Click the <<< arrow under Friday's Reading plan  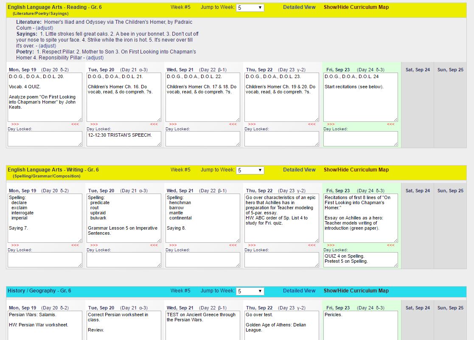pos(391,124)
